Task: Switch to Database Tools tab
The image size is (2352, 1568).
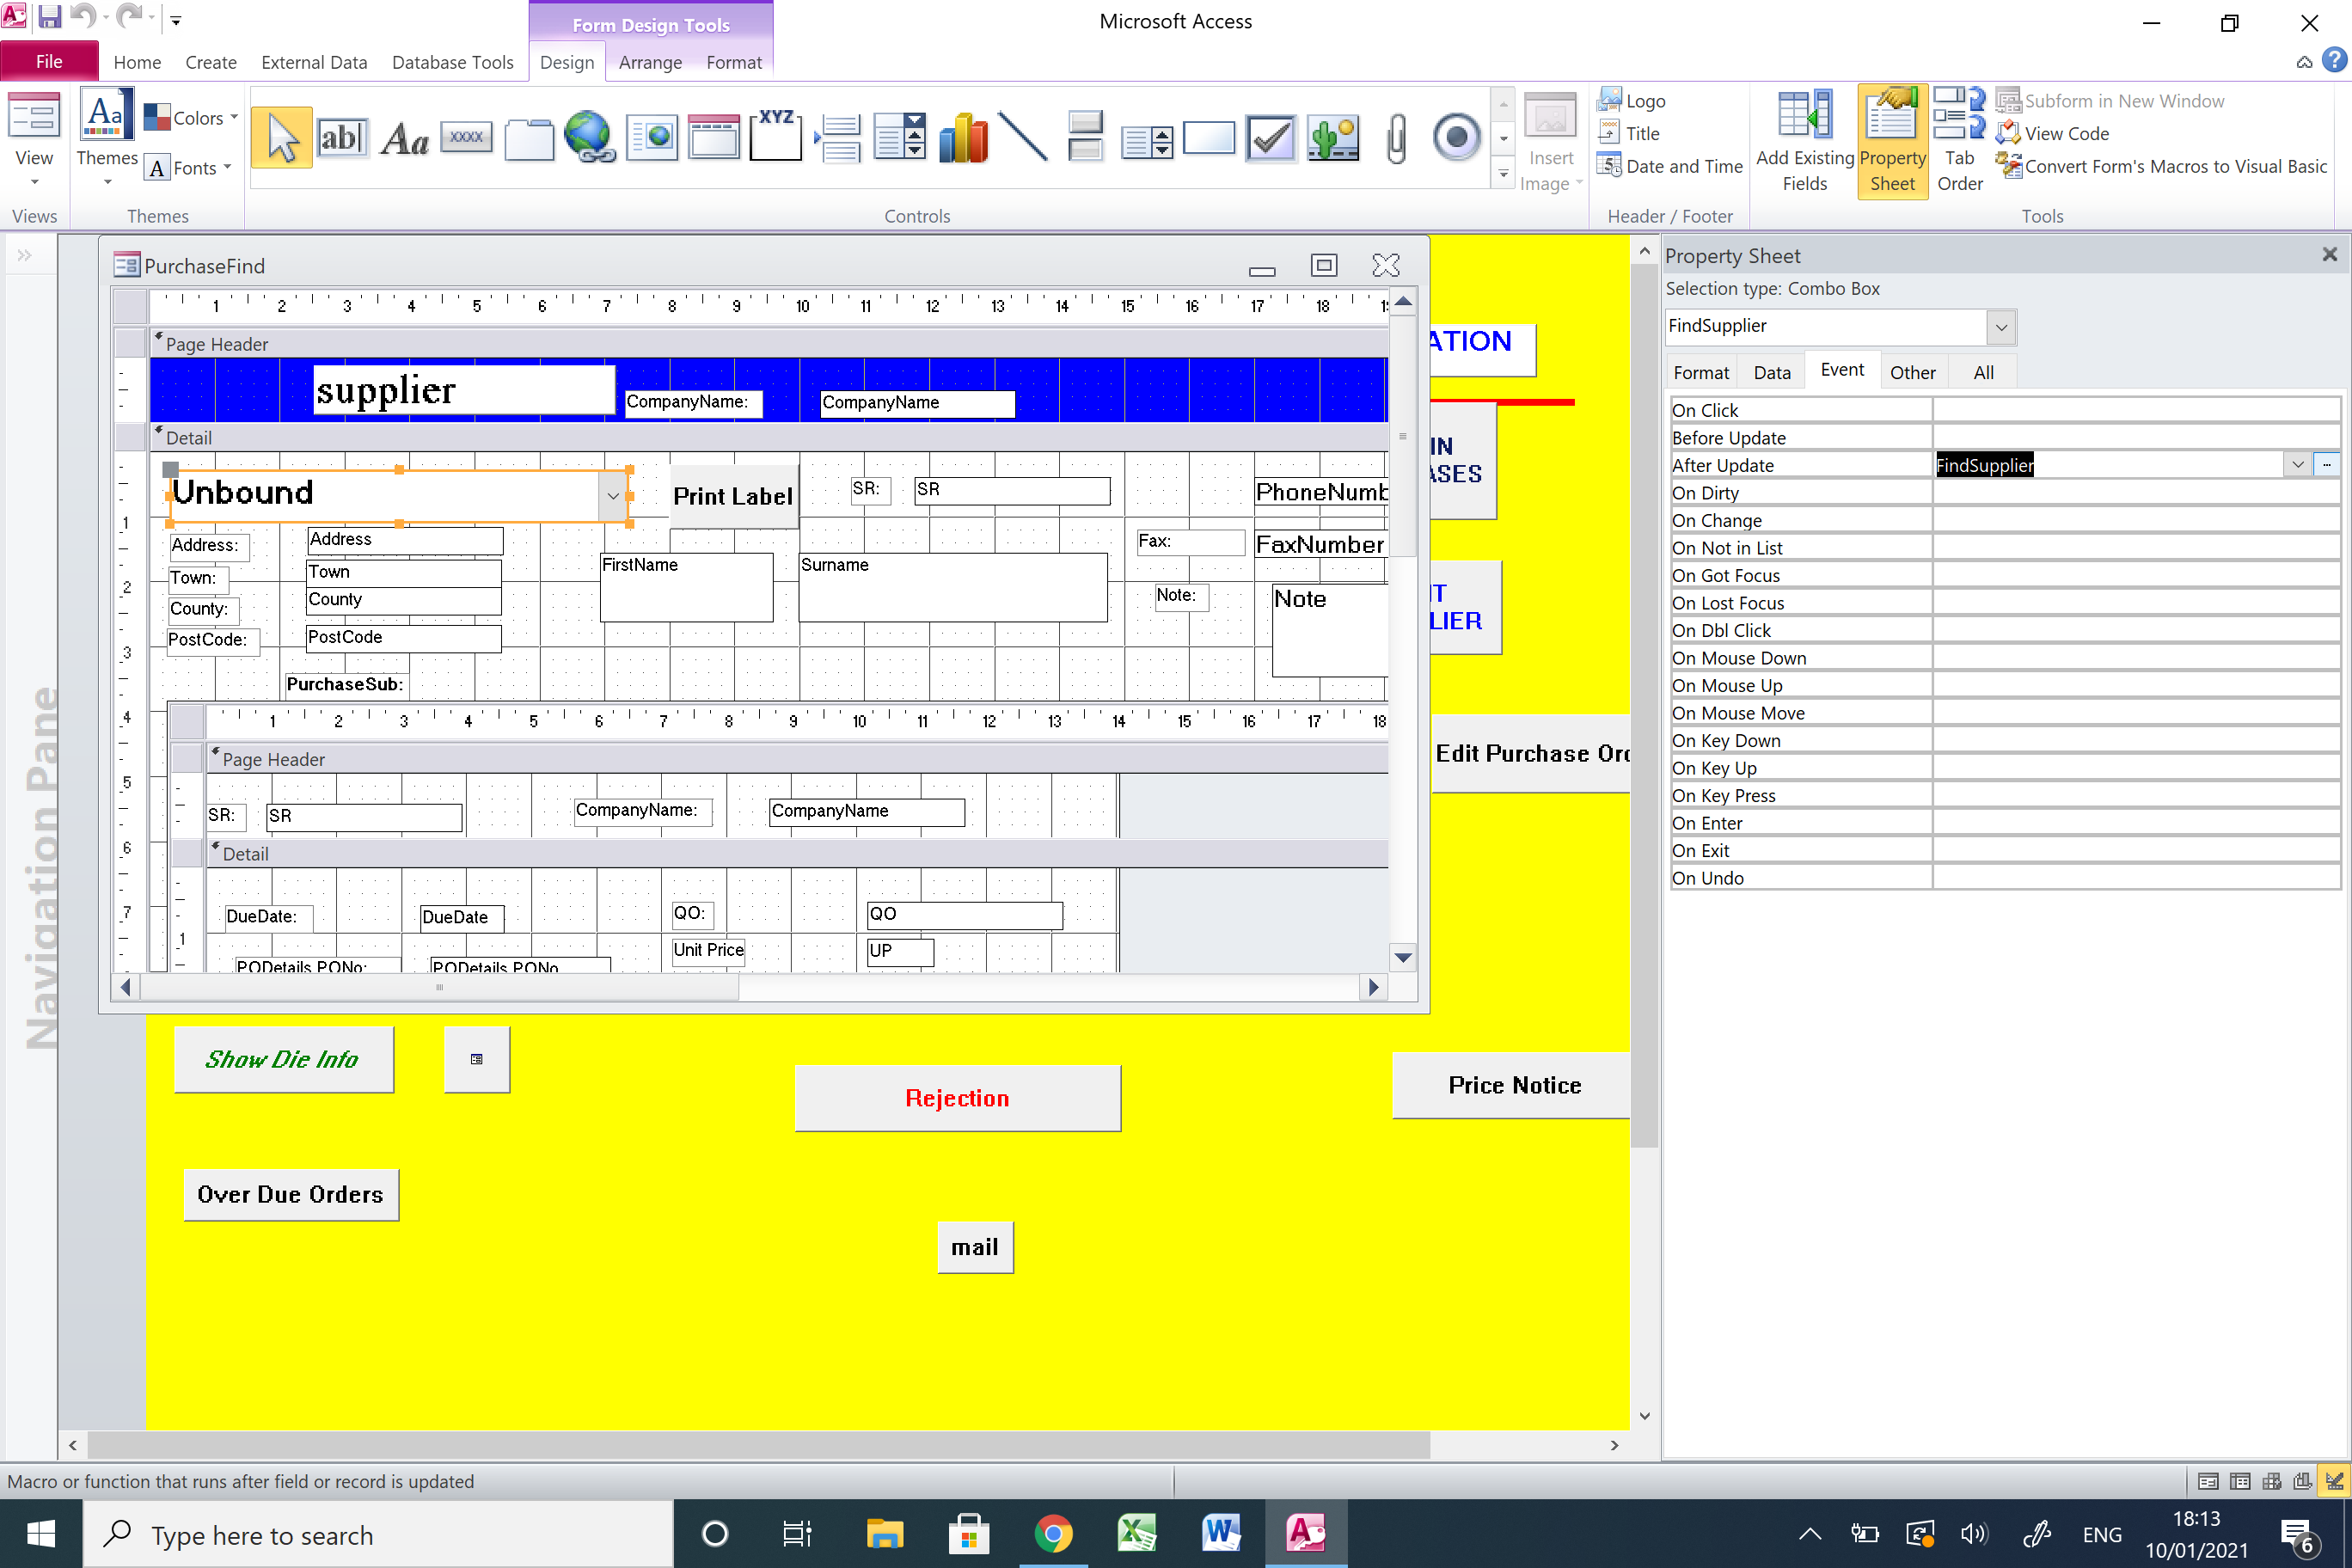Action: [x=452, y=62]
